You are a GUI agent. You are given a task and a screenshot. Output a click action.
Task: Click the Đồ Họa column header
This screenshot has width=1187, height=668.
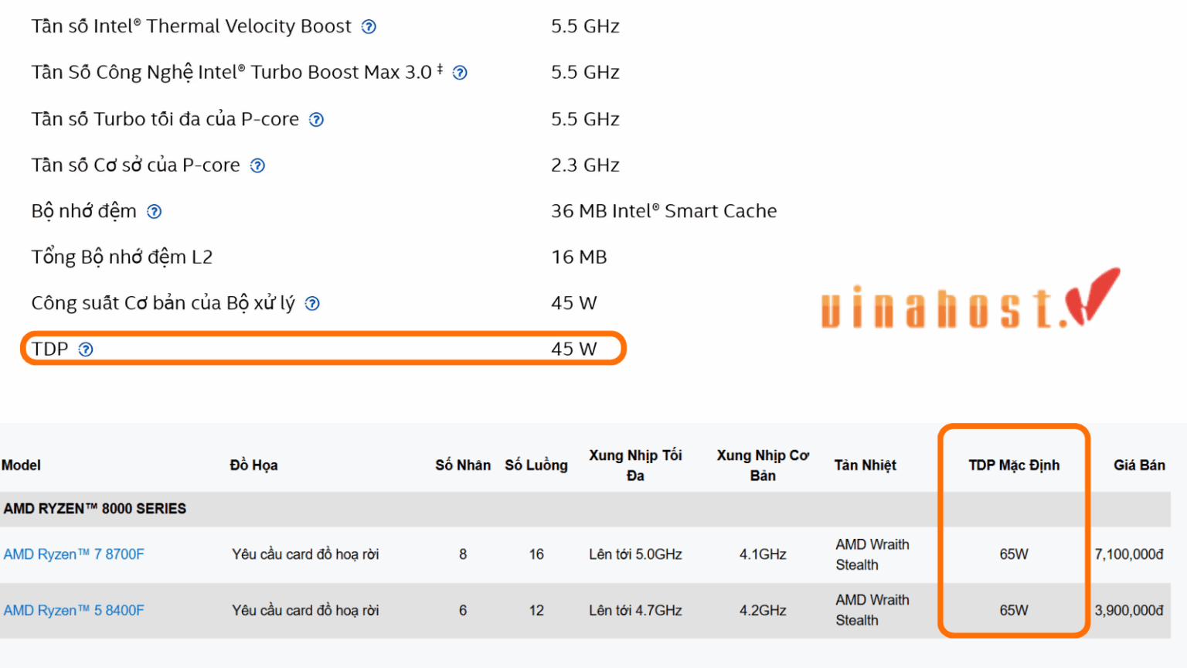point(253,465)
